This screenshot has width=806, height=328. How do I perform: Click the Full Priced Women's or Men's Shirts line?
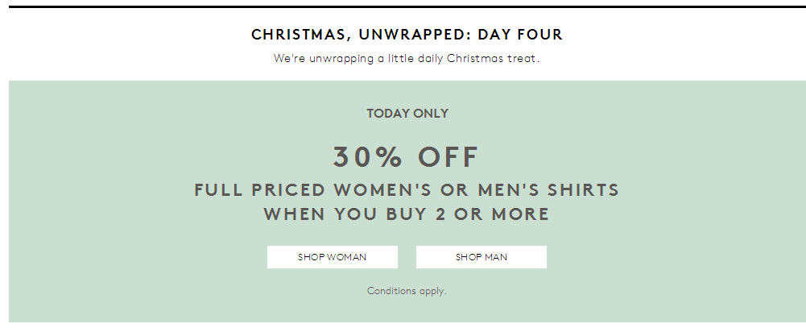point(407,189)
